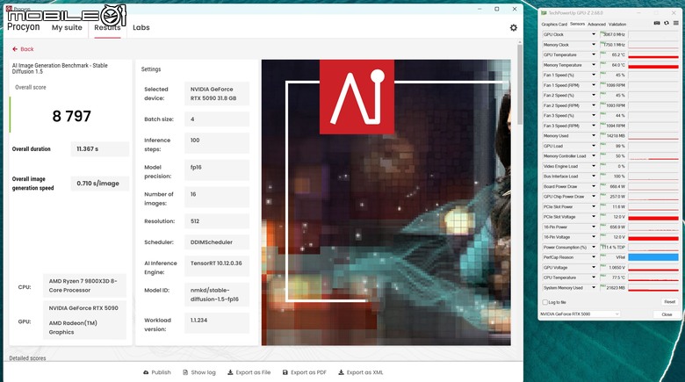685x382 pixels.
Task: Click the GPU Voltage 1.0650 V reading
Action: click(x=613, y=268)
